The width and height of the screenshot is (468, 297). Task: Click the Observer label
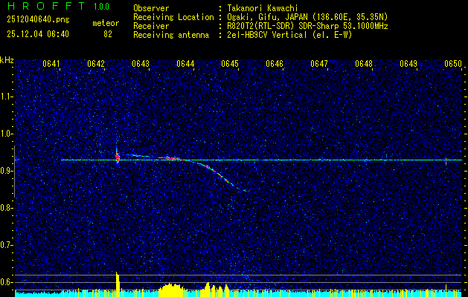[151, 8]
